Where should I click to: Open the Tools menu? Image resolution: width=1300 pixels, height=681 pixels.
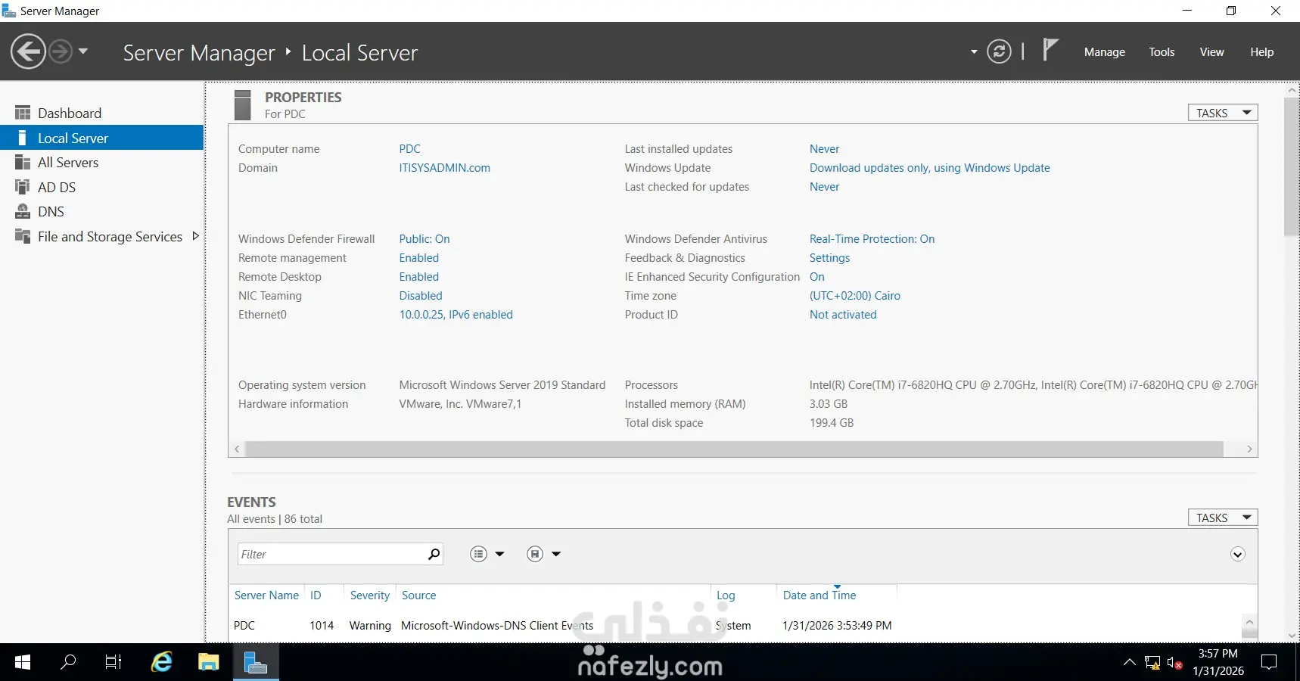(x=1162, y=52)
